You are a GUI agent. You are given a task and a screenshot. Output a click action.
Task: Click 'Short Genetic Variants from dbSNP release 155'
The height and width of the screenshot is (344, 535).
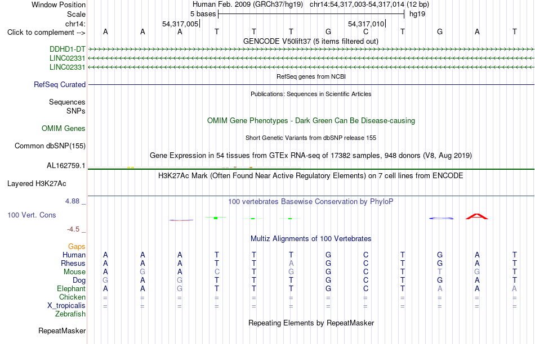[311, 138]
